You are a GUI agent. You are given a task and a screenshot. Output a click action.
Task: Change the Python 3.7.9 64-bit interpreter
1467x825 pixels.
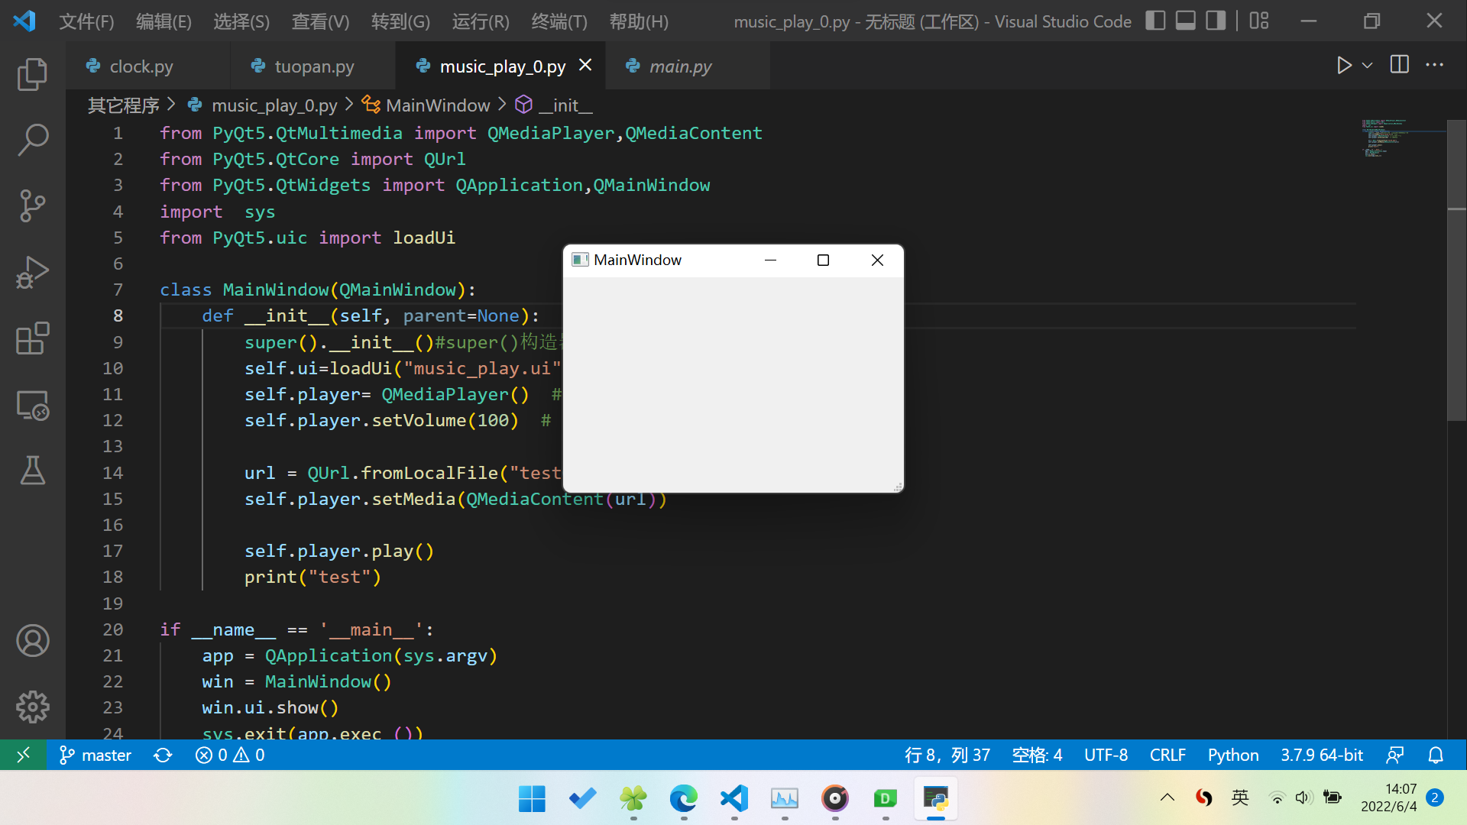pyautogui.click(x=1322, y=755)
